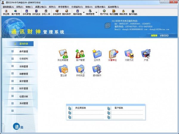Launch 手机零售 from the toolbar
This screenshot has height=134, width=179.
[x=27, y=12]
